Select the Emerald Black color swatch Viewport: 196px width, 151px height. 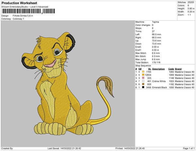point(143,87)
